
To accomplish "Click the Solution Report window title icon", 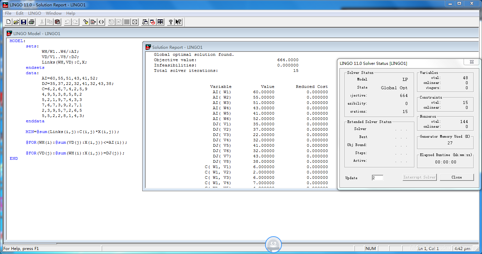I will click(148, 47).
